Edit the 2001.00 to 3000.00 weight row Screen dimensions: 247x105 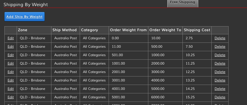pyautogui.click(x=11, y=72)
